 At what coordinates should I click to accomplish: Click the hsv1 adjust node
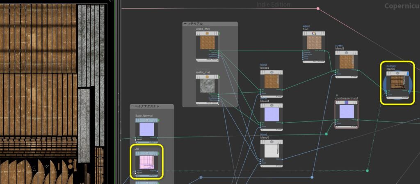(x=313, y=47)
